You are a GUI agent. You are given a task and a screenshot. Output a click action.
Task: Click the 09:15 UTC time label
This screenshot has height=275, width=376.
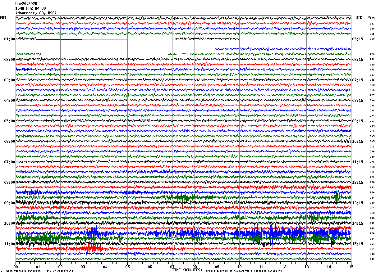358,121
